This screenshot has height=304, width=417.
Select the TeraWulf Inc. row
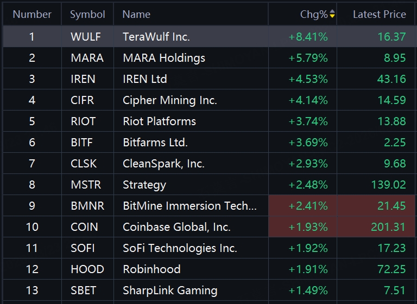(156, 37)
